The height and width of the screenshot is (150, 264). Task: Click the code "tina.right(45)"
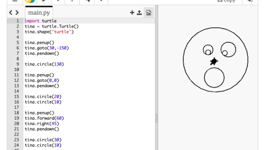[42, 123]
